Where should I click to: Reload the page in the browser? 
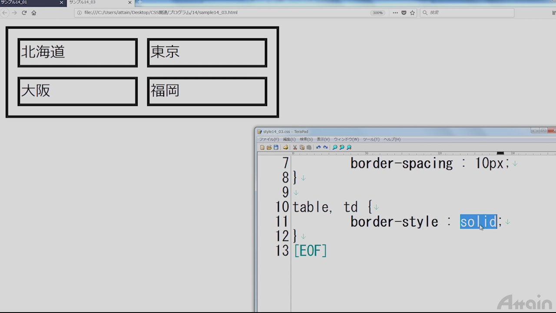coord(24,13)
